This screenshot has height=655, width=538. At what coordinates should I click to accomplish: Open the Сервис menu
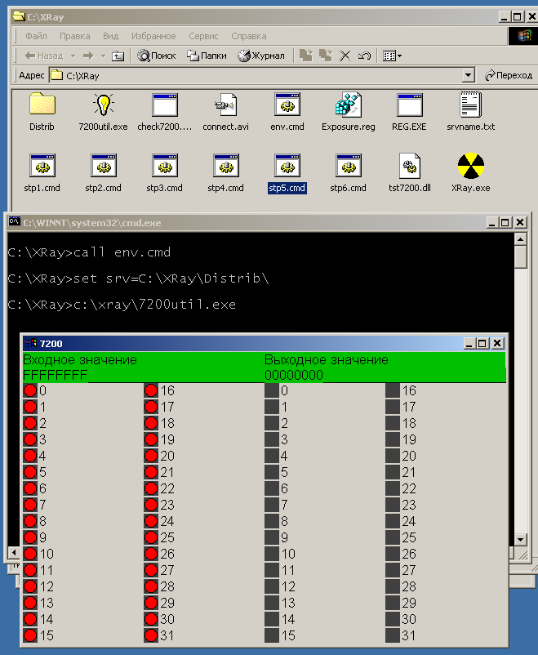tap(203, 36)
